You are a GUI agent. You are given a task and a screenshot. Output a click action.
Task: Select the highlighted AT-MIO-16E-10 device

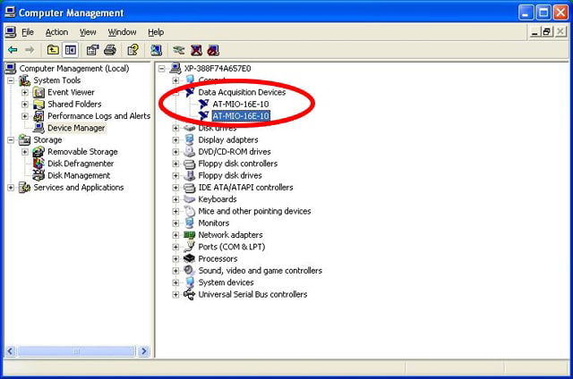pyautogui.click(x=241, y=116)
